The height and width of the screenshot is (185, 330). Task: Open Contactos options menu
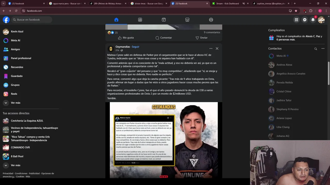coord(323,49)
